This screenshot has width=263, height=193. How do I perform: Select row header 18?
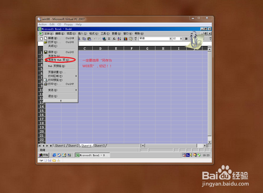pyautogui.click(x=42, y=123)
